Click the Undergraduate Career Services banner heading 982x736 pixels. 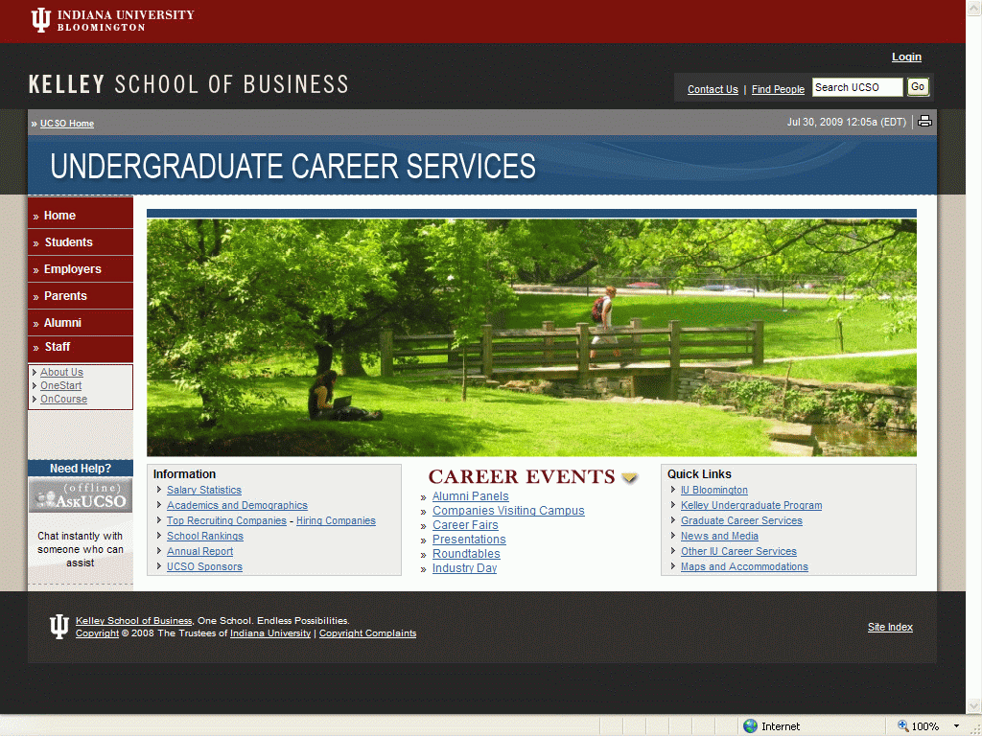(293, 167)
